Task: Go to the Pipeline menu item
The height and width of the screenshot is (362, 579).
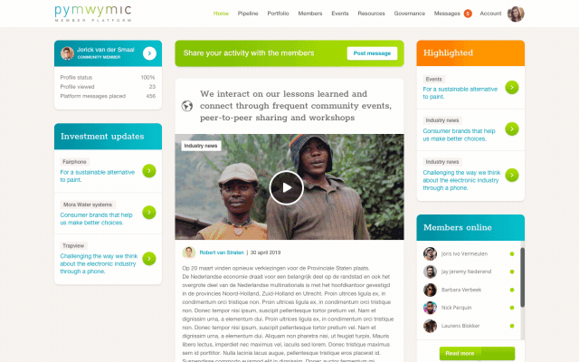Action: (248, 14)
